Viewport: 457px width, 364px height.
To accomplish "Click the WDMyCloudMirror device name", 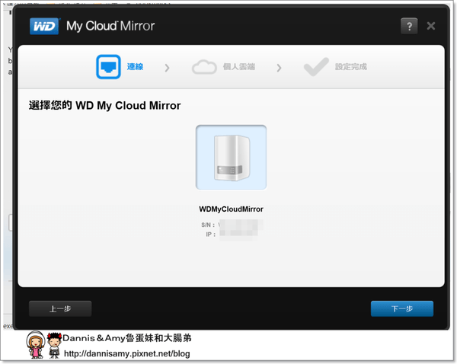I will (231, 209).
